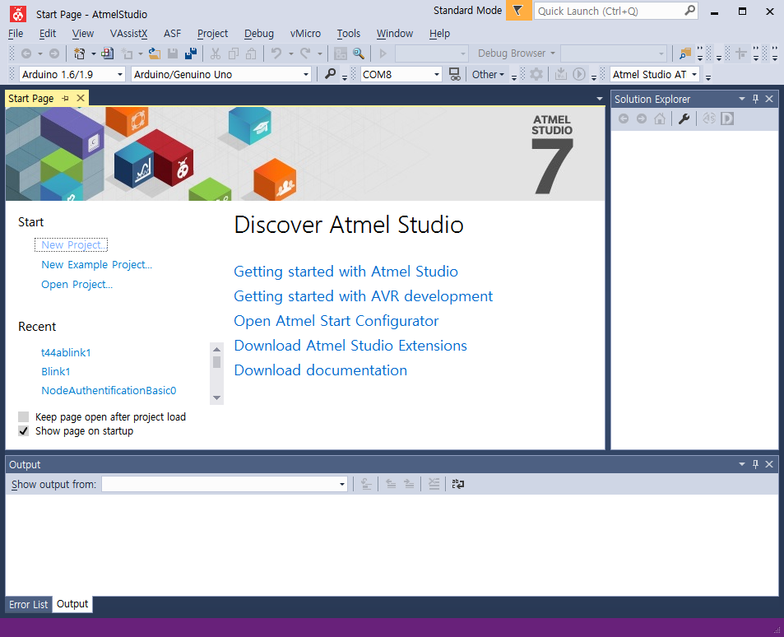Open Solution Explorer Properties wrench icon
Viewport: 784px width, 637px height.
tap(684, 119)
